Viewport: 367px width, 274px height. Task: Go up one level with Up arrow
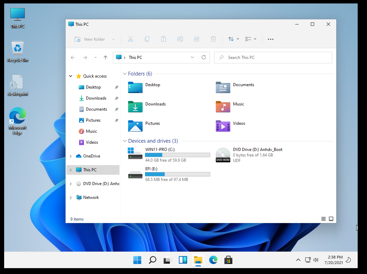[x=106, y=58]
